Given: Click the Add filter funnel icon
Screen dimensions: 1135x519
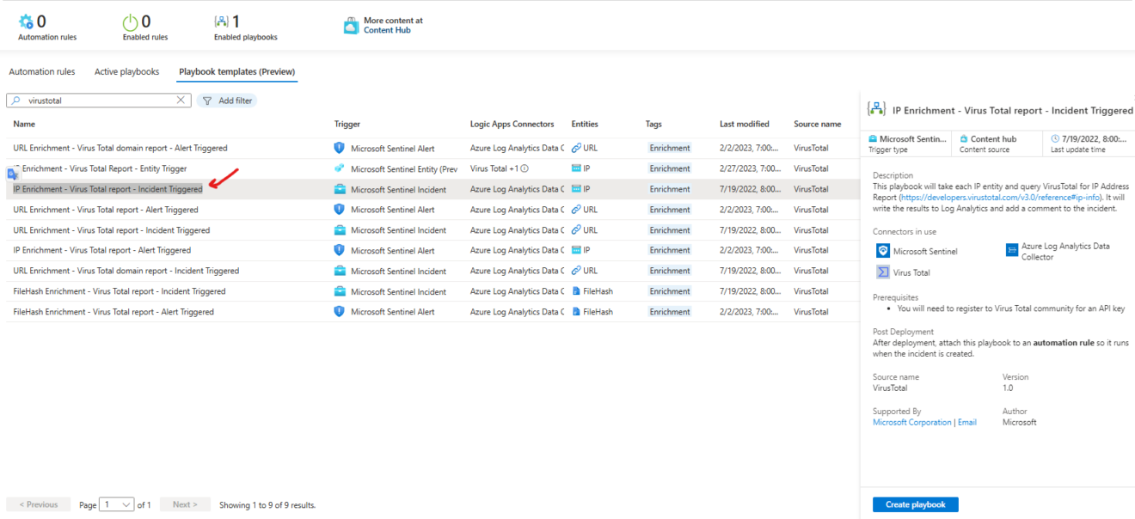Looking at the screenshot, I should point(206,101).
